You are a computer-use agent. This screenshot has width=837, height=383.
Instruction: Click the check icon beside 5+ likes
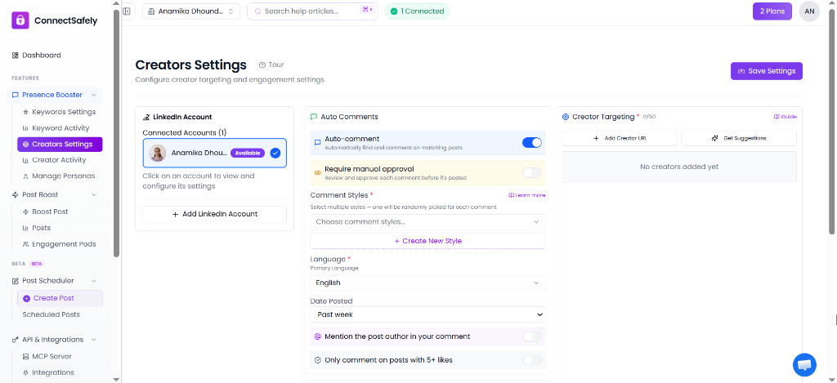click(x=318, y=360)
